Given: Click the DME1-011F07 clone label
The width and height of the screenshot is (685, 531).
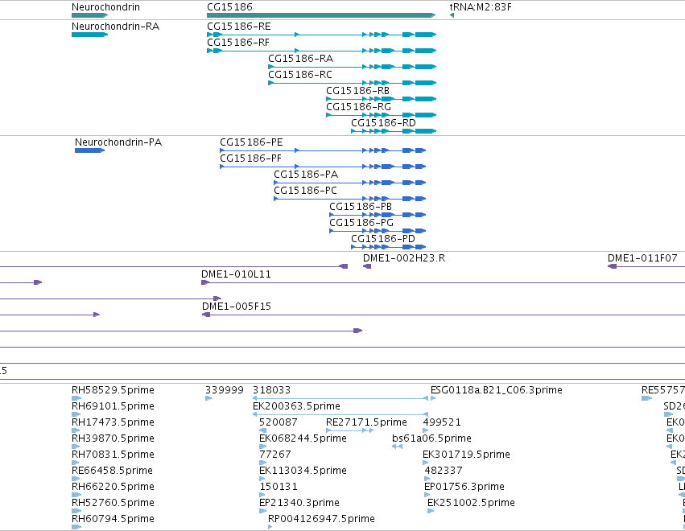Looking at the screenshot, I should (642, 258).
